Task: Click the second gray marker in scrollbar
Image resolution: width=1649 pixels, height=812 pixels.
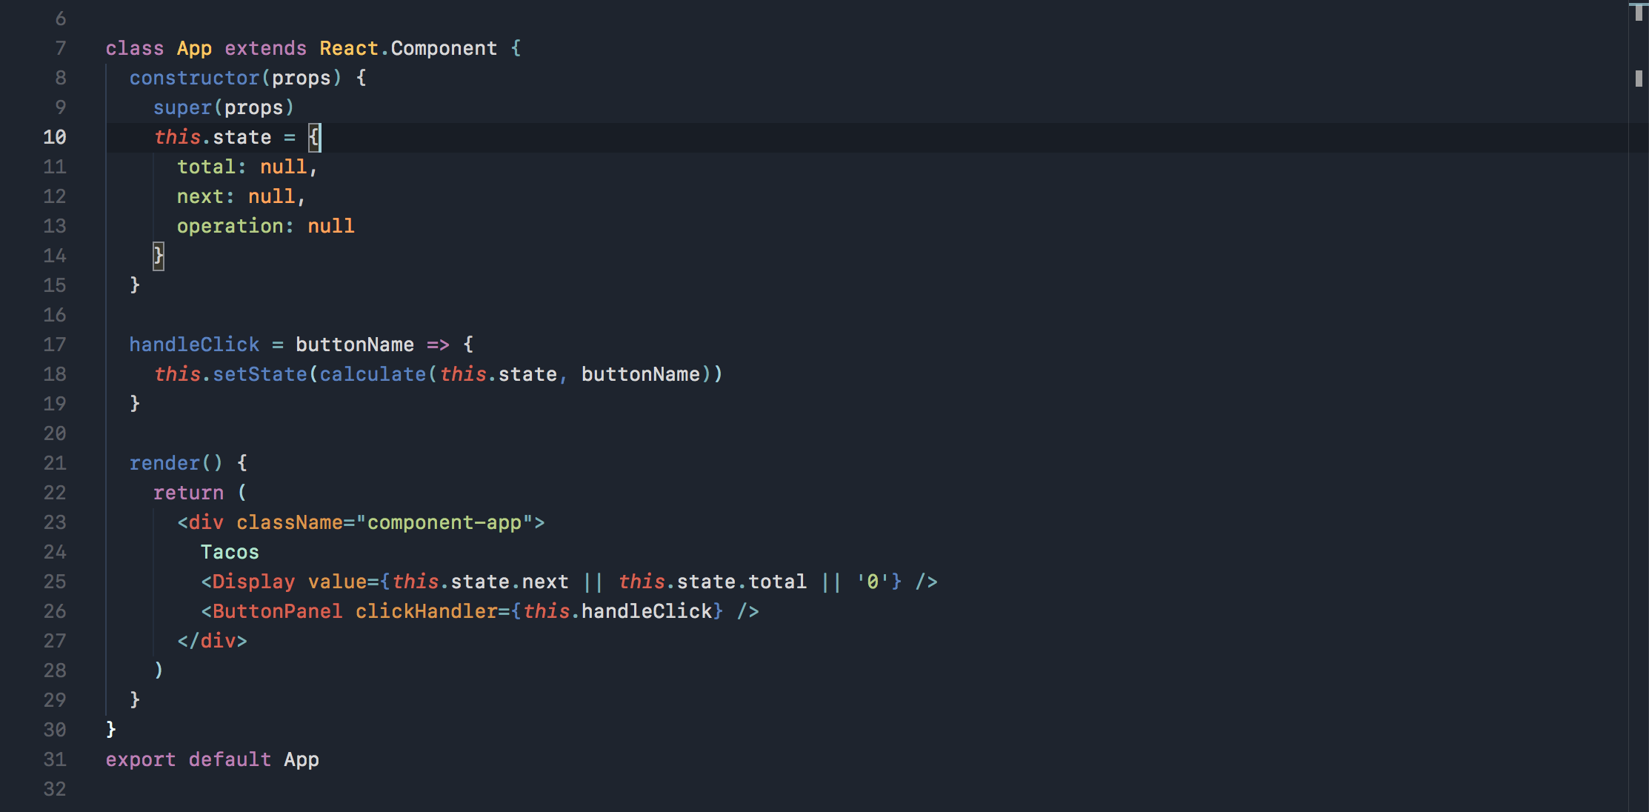Action: coord(1639,78)
